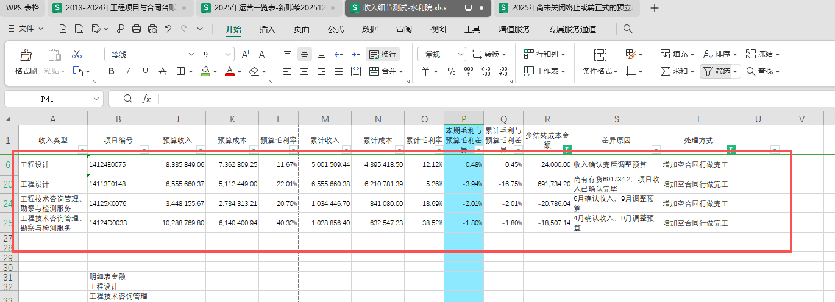
Task: Click the 求和 (Sum) button
Action: tap(674, 71)
